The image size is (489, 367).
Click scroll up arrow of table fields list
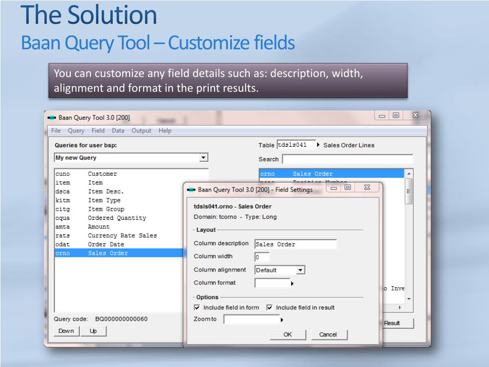[409, 173]
